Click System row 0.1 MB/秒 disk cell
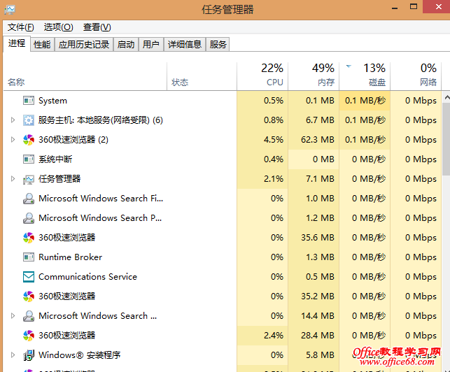This screenshot has width=450, height=372. (365, 101)
